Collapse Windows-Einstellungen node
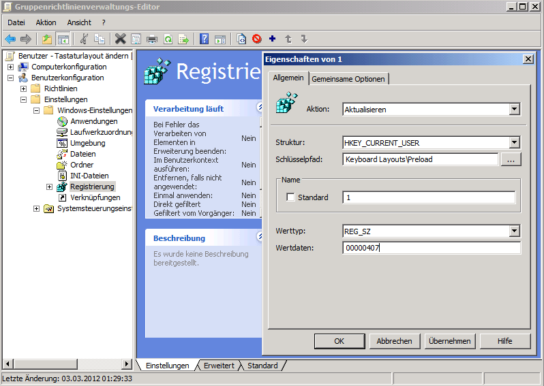 (36, 110)
